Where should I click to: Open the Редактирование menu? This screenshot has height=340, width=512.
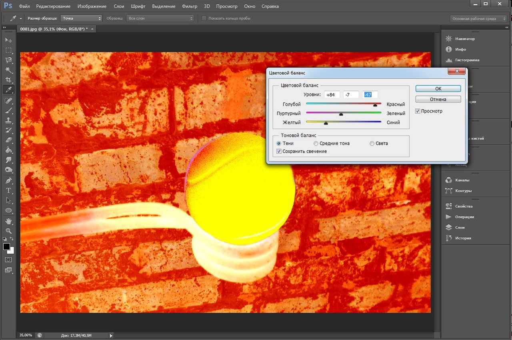tap(53, 6)
